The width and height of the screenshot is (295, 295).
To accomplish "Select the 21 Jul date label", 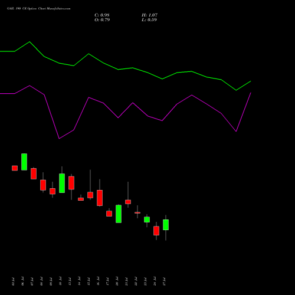I will (x=126, y=281).
